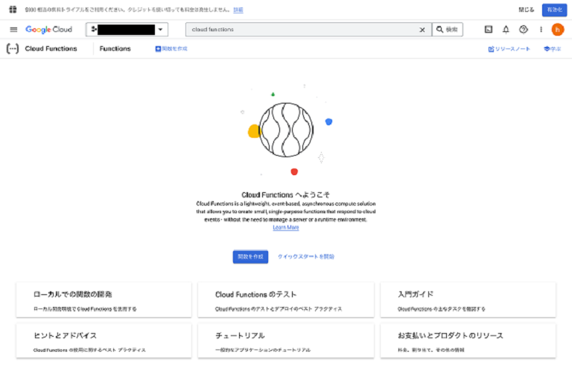Open 入門ガイド card
The width and height of the screenshot is (572, 374).
coord(468,300)
